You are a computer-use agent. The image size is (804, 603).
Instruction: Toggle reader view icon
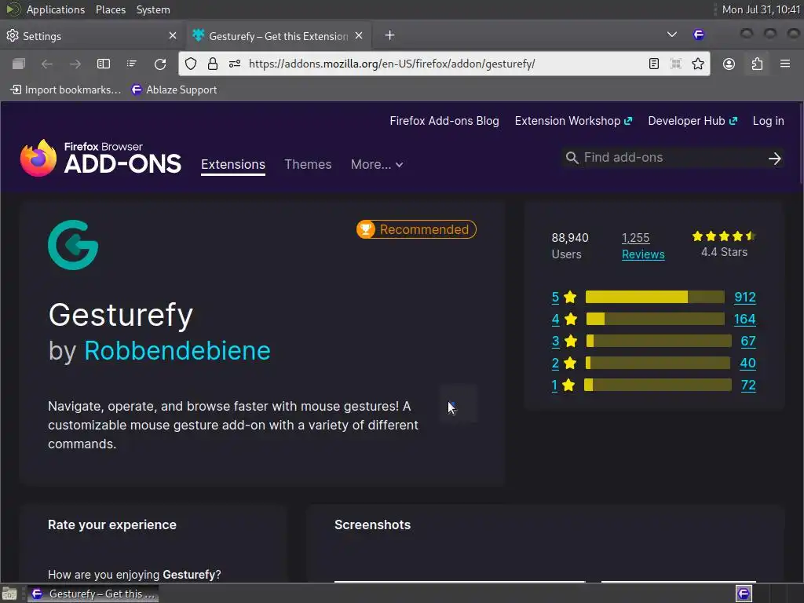tap(654, 64)
